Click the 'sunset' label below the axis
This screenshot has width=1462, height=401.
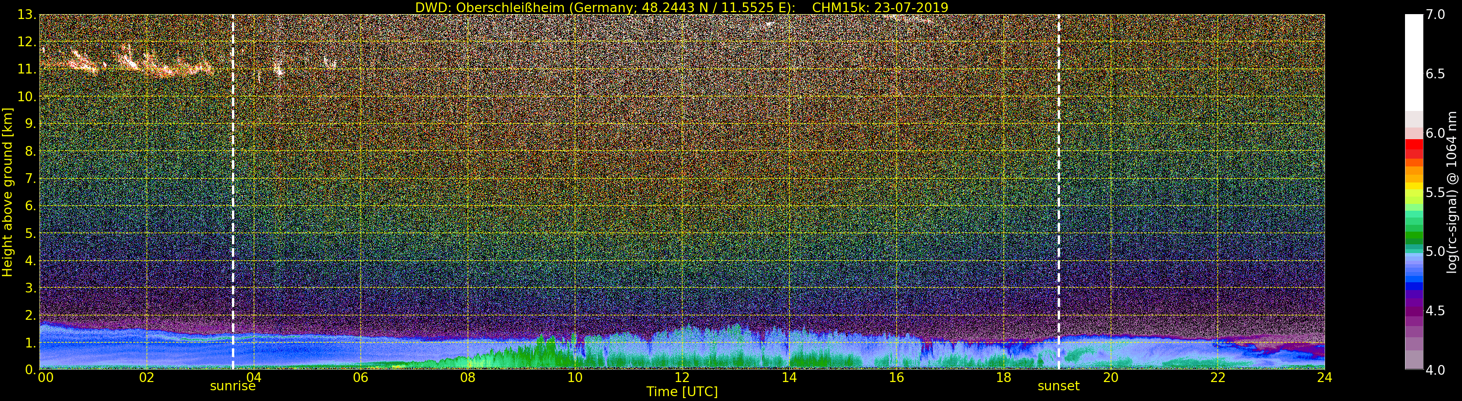[x=1059, y=386]
